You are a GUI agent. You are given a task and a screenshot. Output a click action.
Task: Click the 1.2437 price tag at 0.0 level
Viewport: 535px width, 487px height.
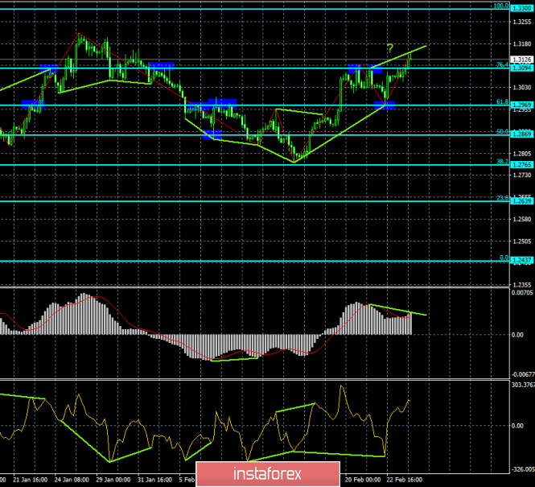tap(521, 260)
